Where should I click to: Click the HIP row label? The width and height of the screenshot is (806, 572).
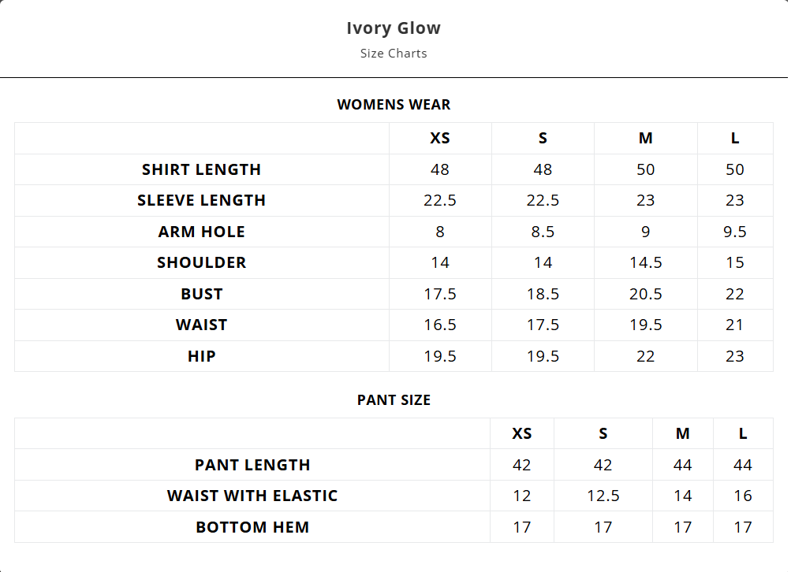[201, 356]
